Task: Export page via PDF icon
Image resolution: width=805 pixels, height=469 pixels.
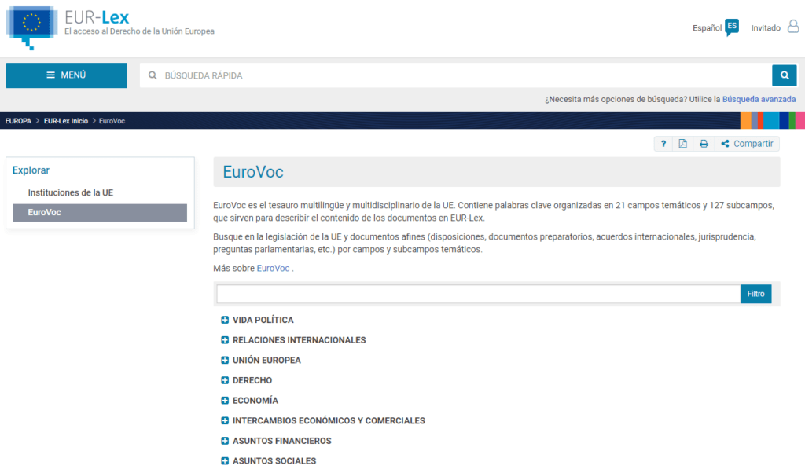Action: point(683,144)
